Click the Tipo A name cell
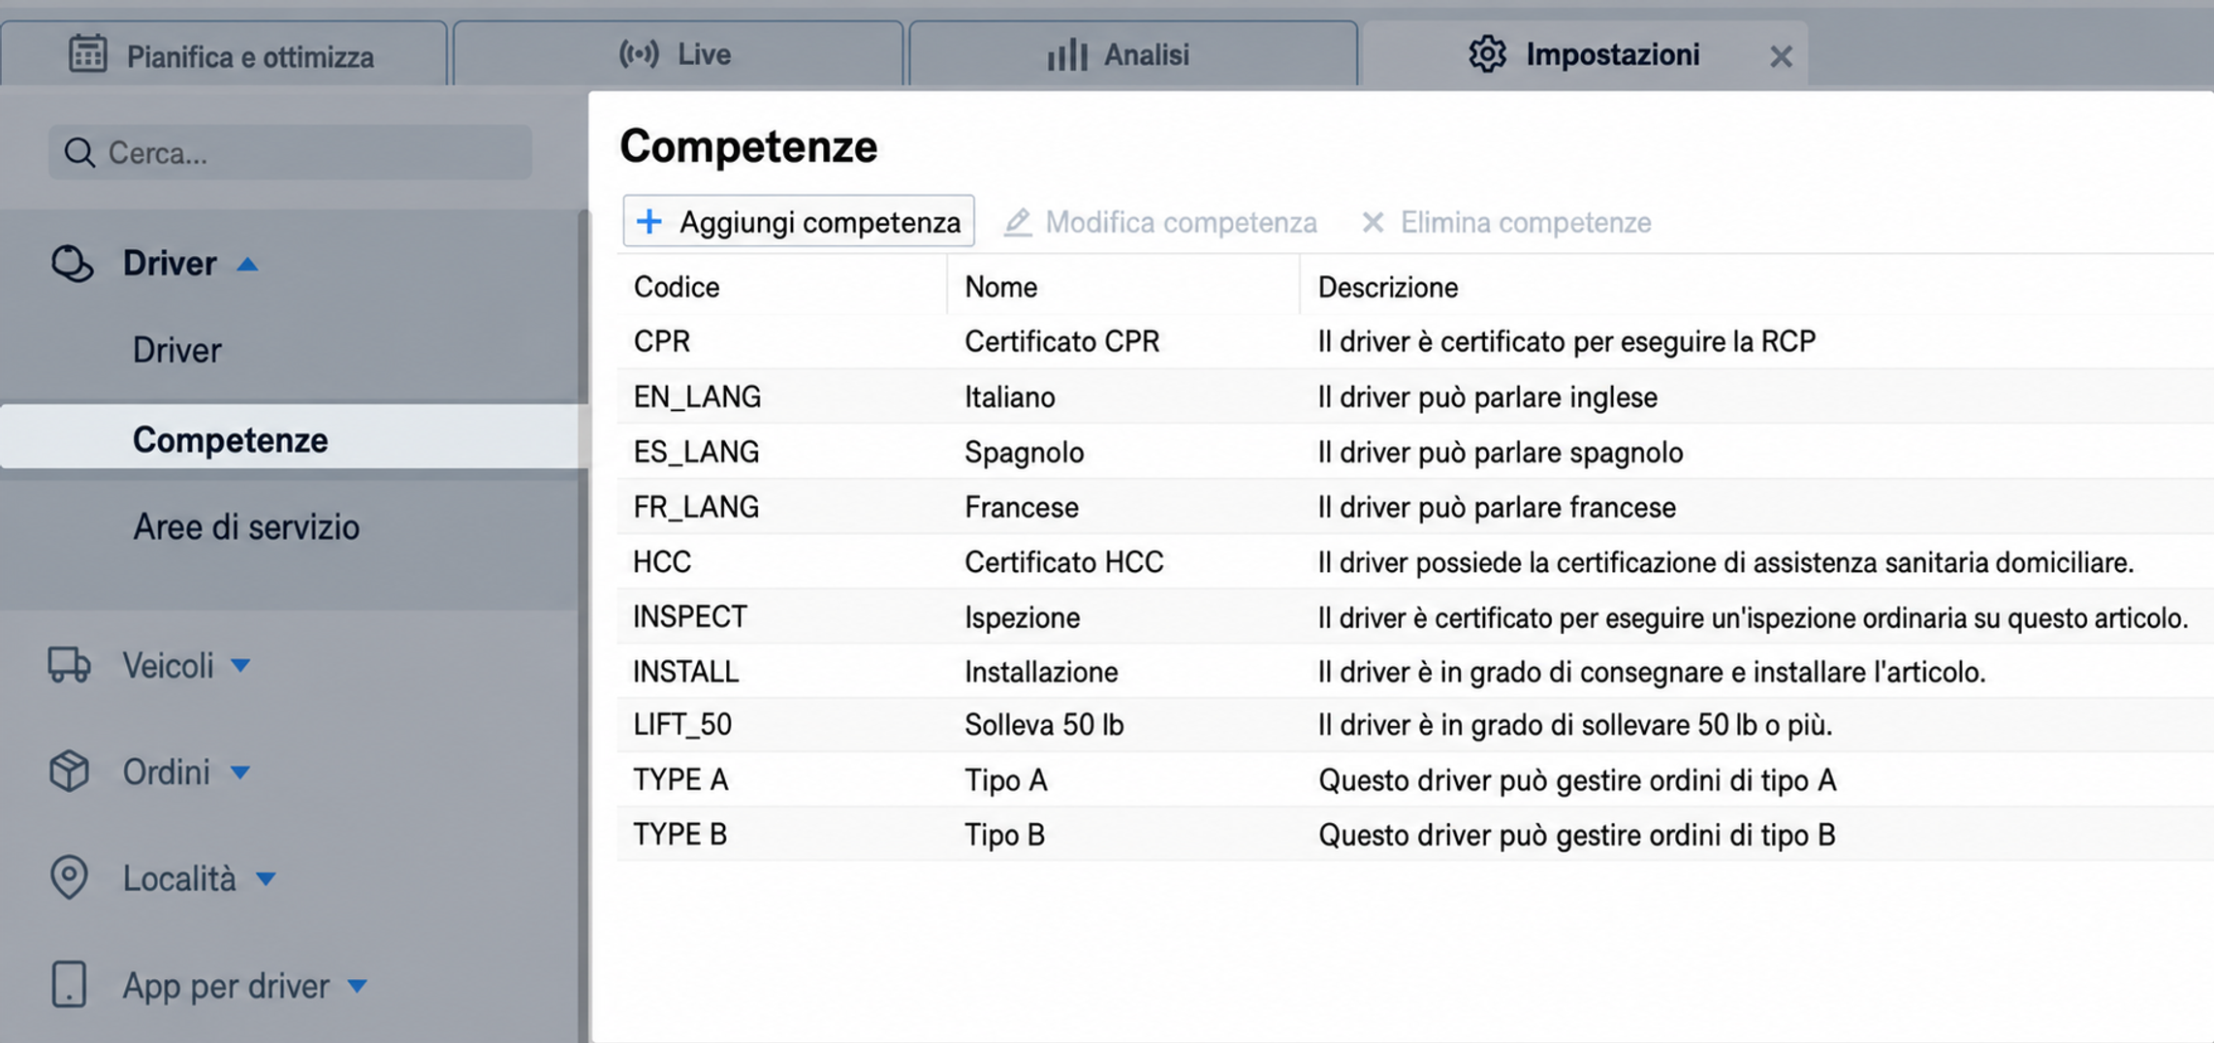Viewport: 2214px width, 1043px height. (1005, 780)
